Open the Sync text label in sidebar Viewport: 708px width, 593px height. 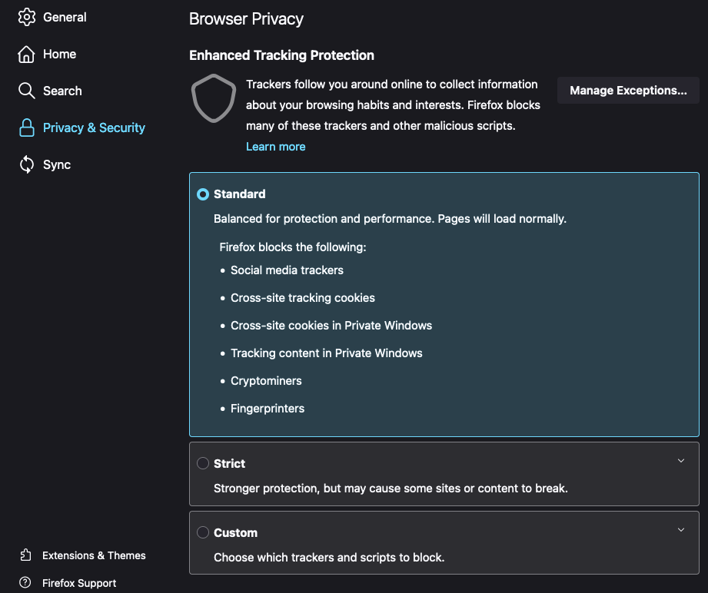pyautogui.click(x=57, y=164)
